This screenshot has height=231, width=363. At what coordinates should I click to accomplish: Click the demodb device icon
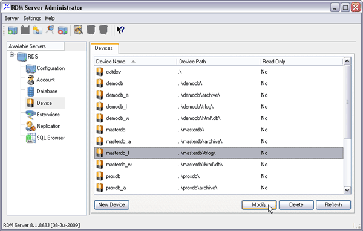pos(100,83)
